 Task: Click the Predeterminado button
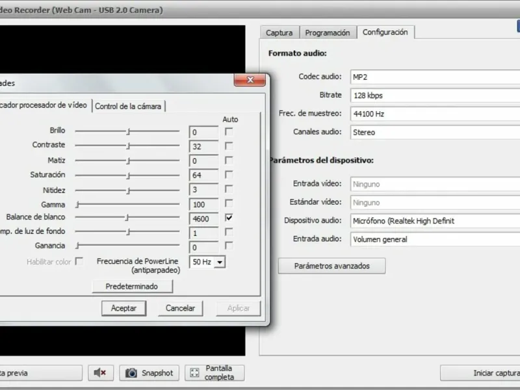tap(132, 286)
